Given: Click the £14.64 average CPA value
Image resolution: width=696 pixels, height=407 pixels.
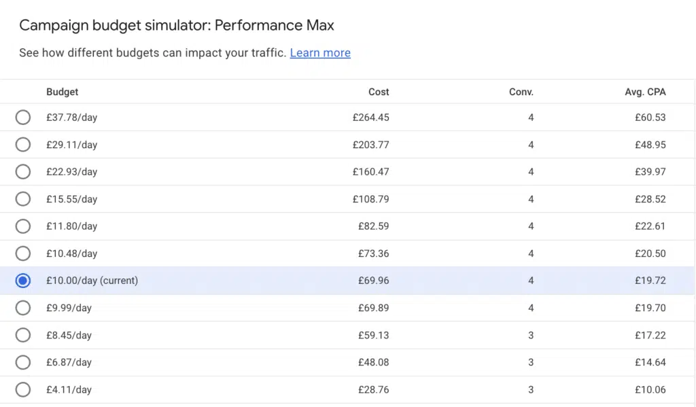Looking at the screenshot, I should pyautogui.click(x=650, y=363).
